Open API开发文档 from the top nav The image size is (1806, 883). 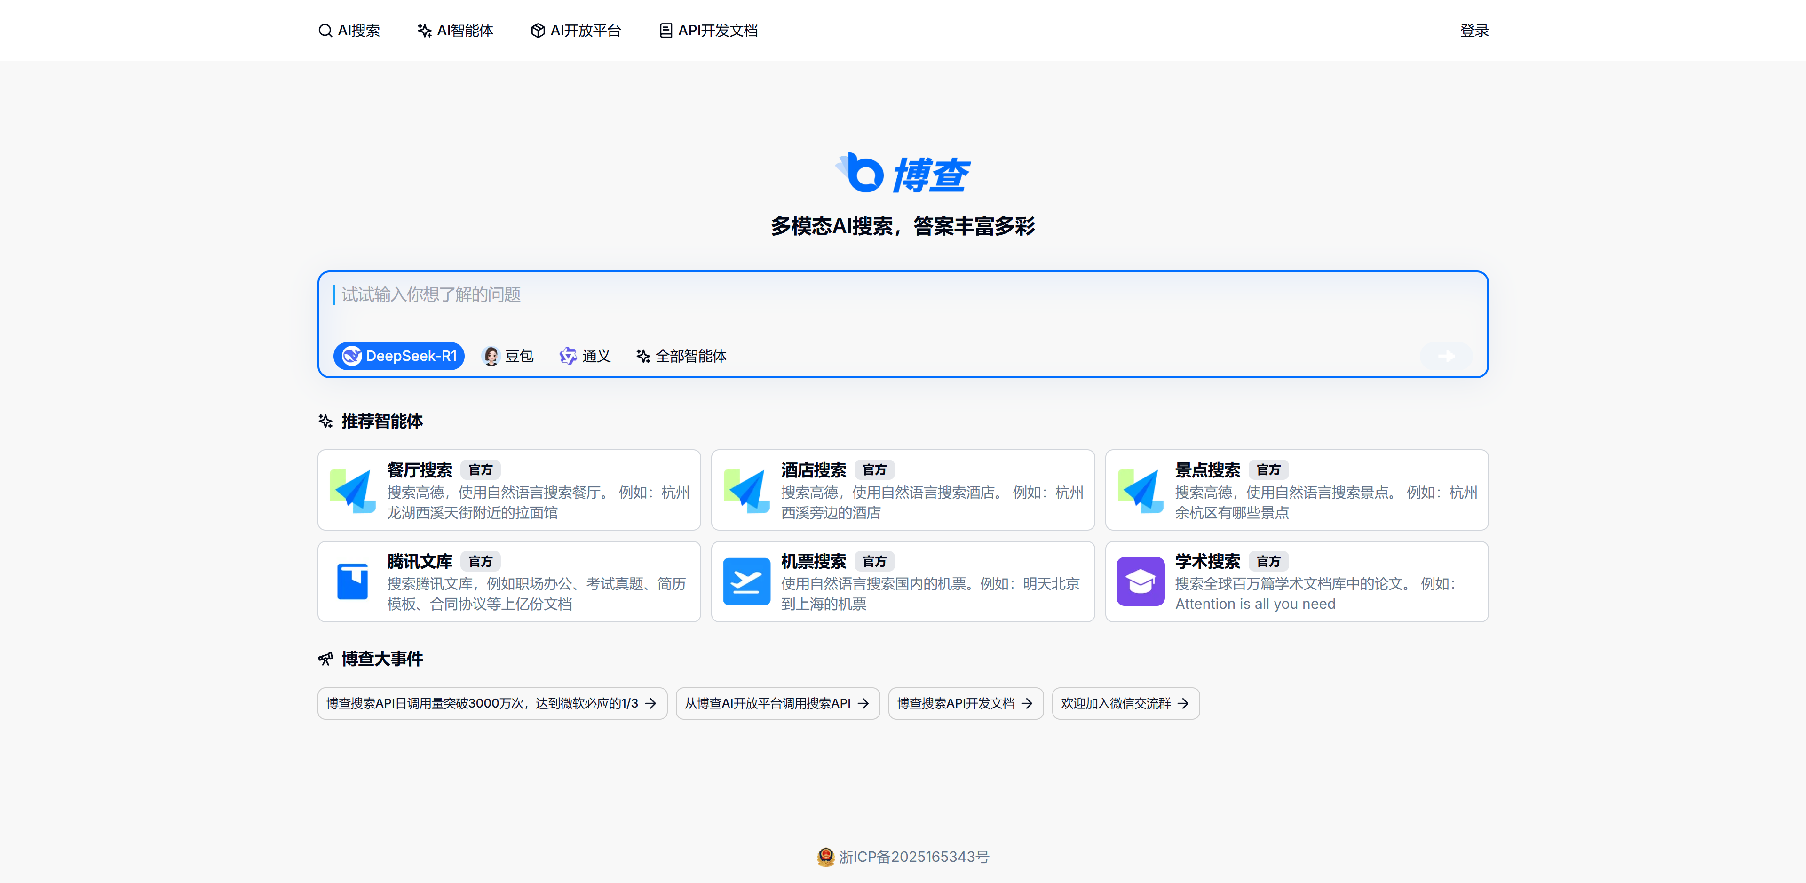point(709,31)
